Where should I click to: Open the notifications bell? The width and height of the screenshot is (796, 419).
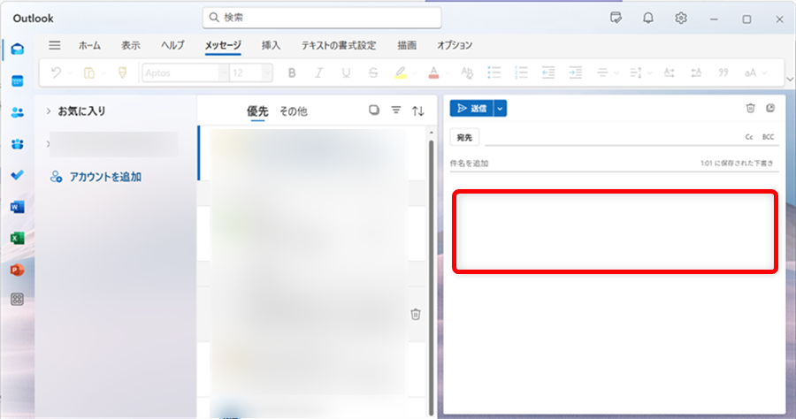pyautogui.click(x=648, y=19)
